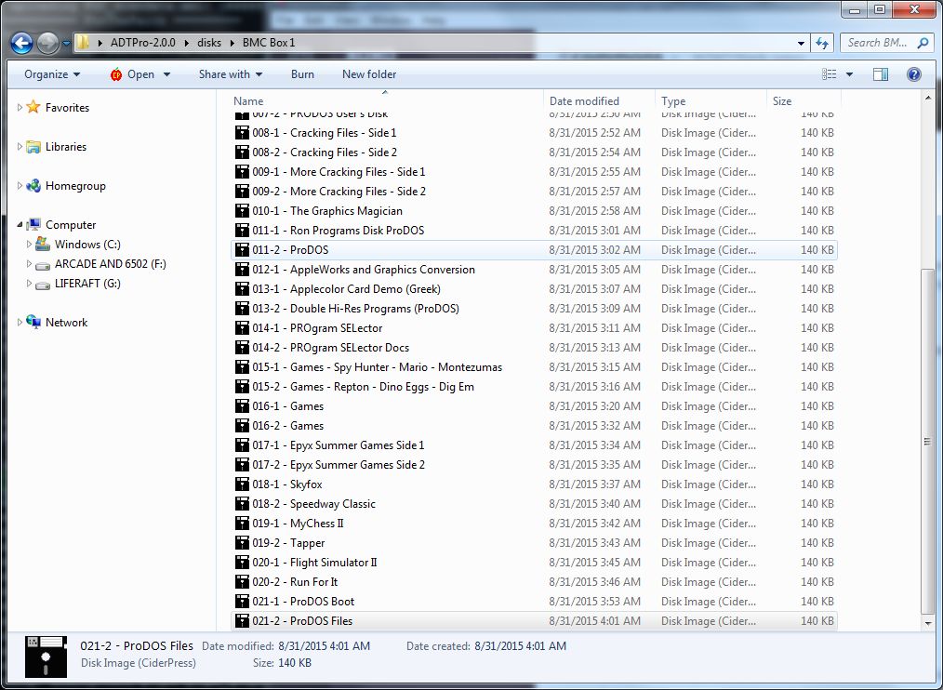
Task: Expand the Network tree node
Action: pos(20,323)
